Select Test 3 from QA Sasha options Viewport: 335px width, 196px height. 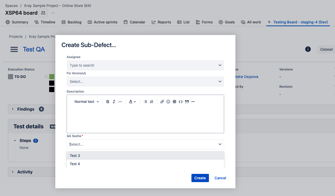[x=145, y=156]
